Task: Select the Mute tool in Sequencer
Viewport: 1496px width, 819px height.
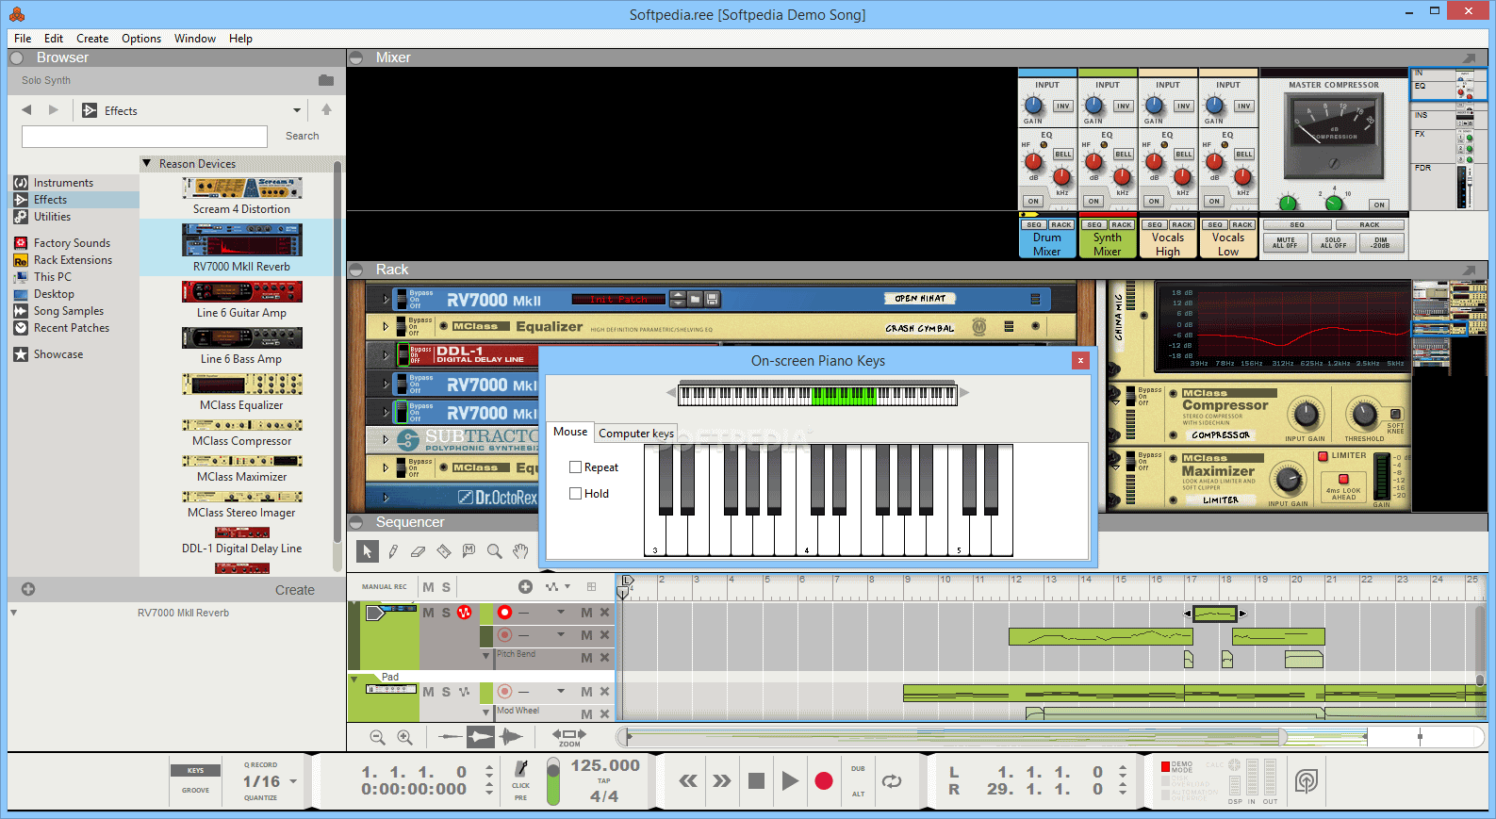Action: (469, 550)
